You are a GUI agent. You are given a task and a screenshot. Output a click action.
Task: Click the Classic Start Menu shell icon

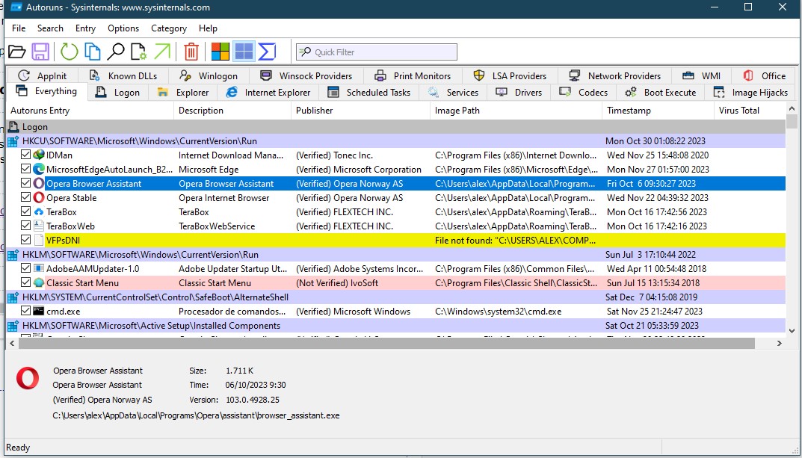39,282
